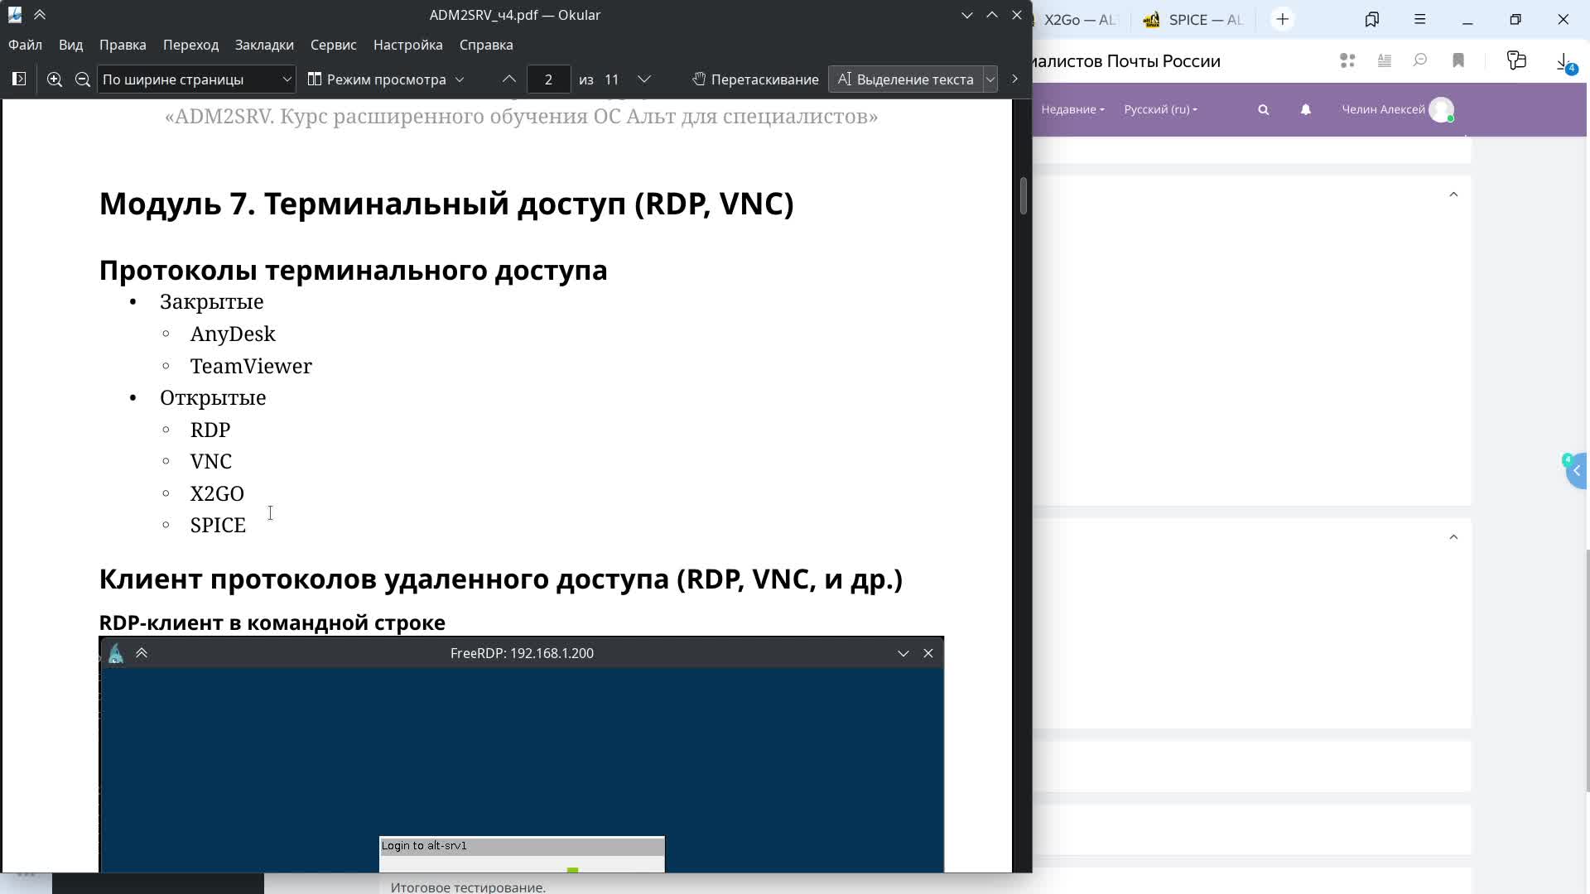This screenshot has height=894, width=1590.
Task: Click 'Итоговое тестирование.' text behind Okular
Action: 468,887
